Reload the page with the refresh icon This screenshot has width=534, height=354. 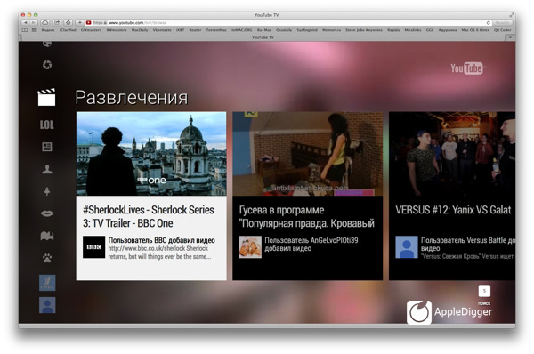click(488, 23)
